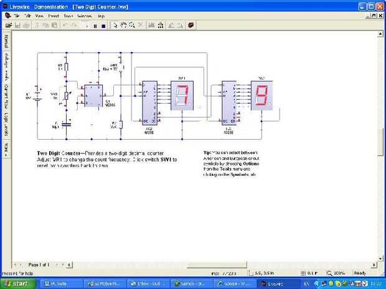Open the Tools menu

tap(68, 16)
